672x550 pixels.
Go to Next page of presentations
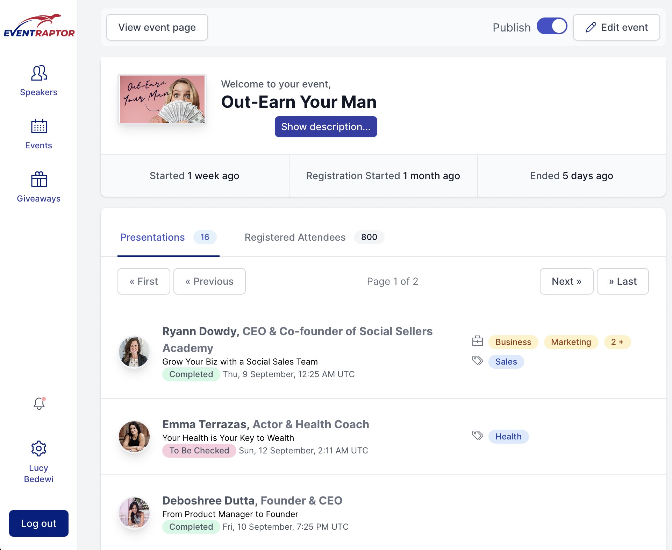pyautogui.click(x=566, y=281)
